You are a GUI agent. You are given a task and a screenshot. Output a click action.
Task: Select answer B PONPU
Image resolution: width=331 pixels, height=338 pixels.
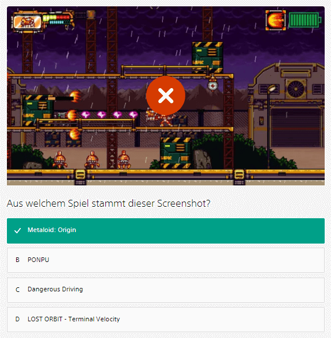[166, 260]
